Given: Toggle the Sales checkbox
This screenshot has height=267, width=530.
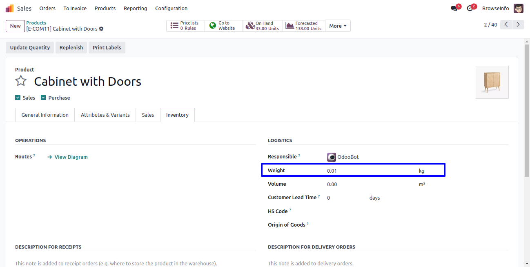Looking at the screenshot, I should click(x=18, y=98).
